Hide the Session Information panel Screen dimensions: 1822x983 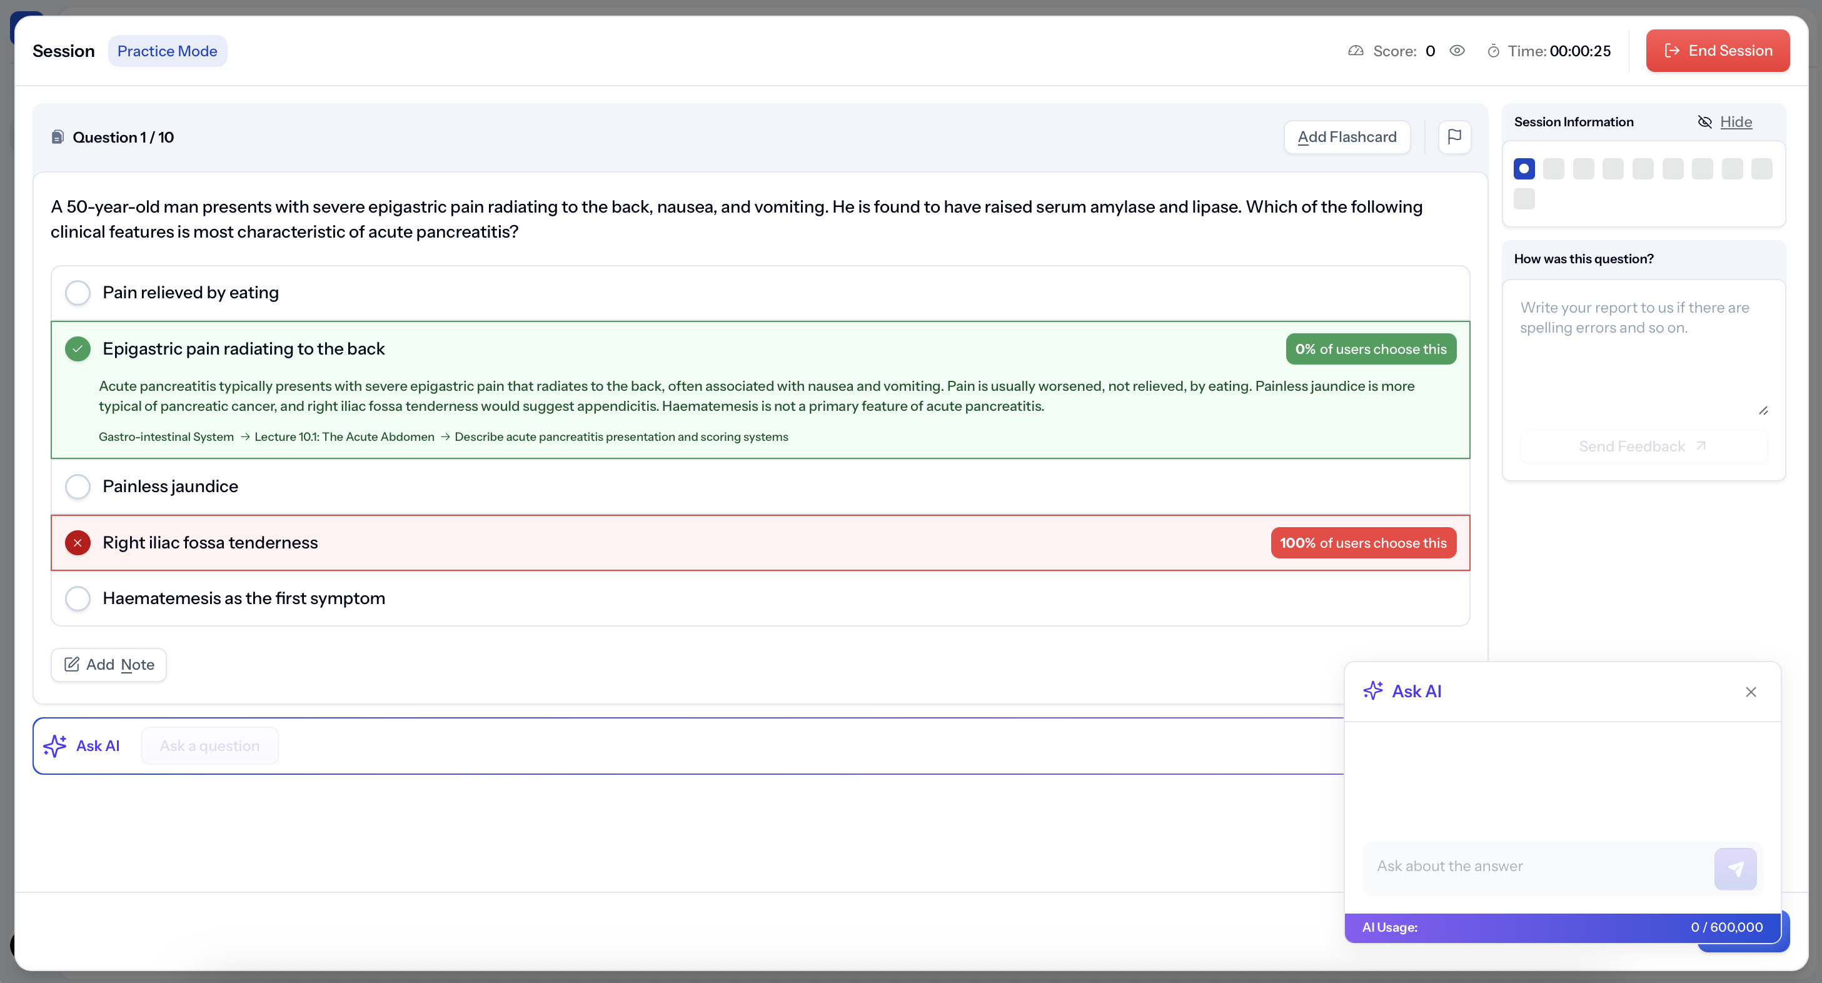pyautogui.click(x=1735, y=122)
